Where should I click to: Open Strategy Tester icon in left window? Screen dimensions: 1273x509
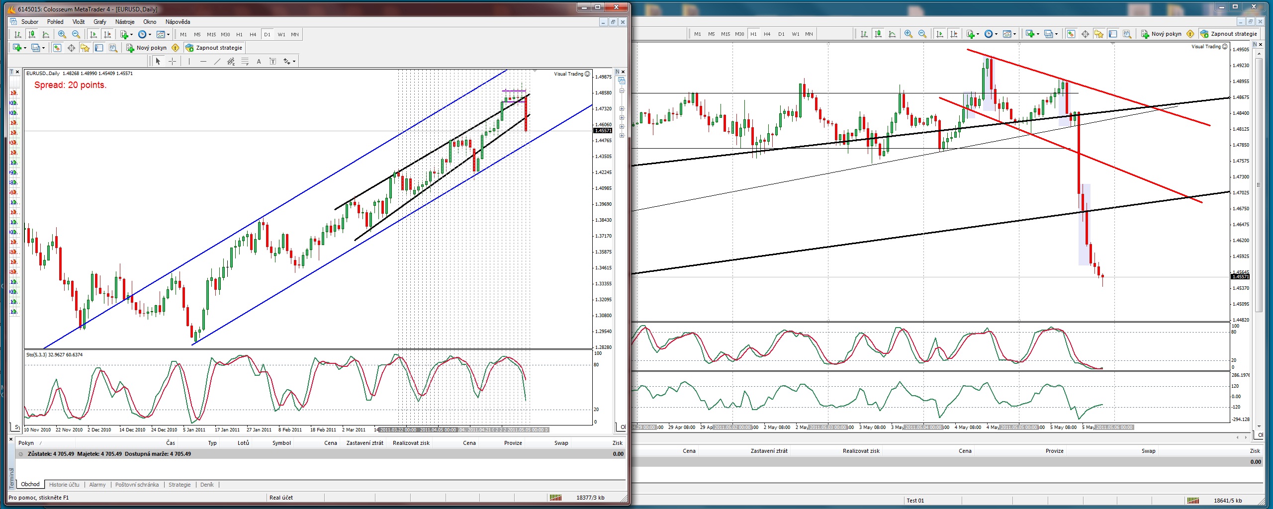tap(113, 48)
